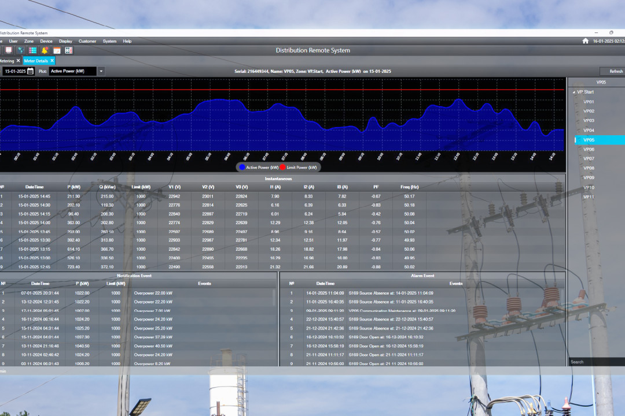Open the list view toolbar icon

(x=32, y=50)
